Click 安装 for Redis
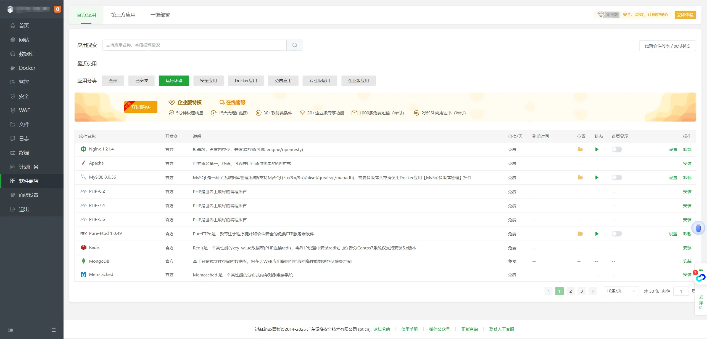The height and width of the screenshot is (339, 707). (687, 248)
